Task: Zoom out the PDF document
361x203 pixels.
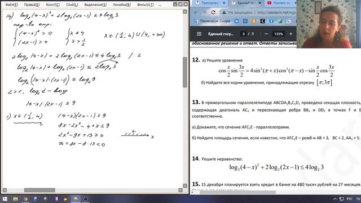Action: point(266,34)
